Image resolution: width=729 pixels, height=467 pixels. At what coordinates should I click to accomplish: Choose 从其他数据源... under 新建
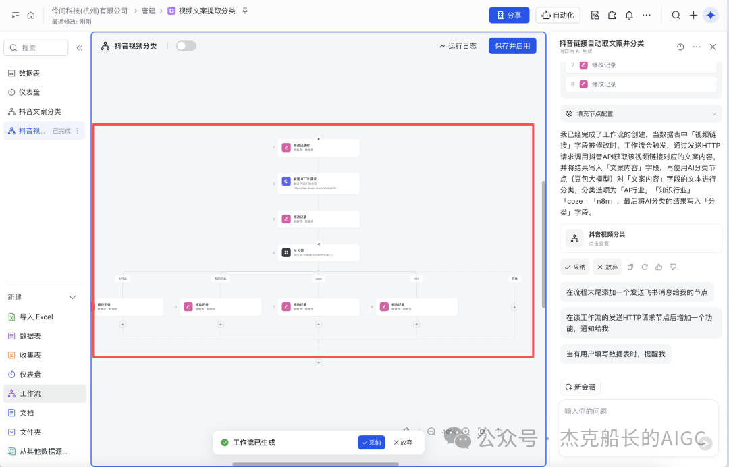45,451
